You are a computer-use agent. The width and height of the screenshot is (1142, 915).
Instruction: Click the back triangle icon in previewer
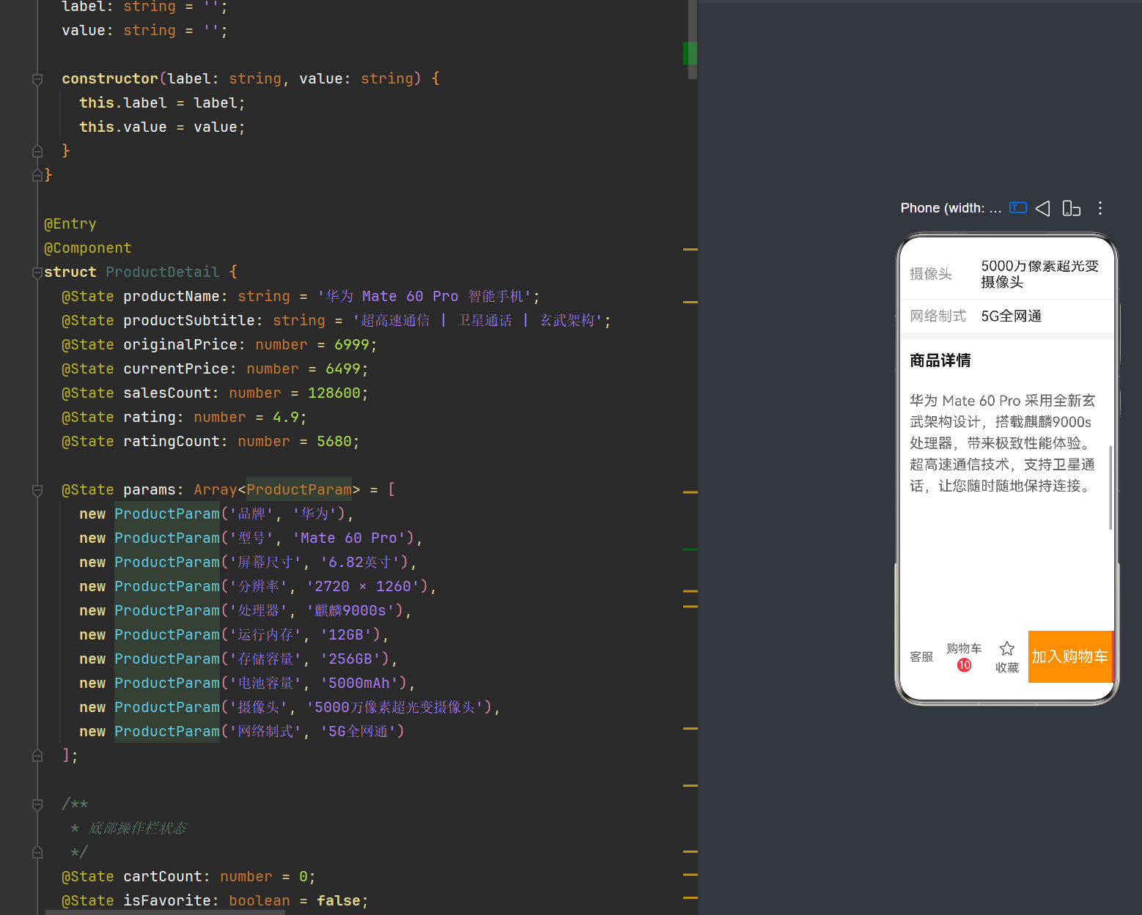coord(1043,208)
